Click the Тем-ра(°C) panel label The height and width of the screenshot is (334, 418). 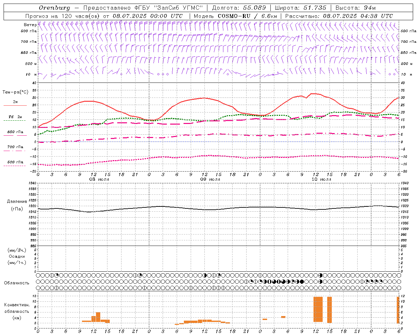coord(15,92)
